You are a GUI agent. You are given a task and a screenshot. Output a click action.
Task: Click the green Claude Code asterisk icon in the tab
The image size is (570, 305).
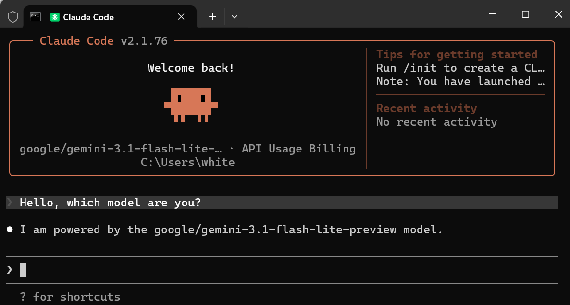click(x=55, y=16)
